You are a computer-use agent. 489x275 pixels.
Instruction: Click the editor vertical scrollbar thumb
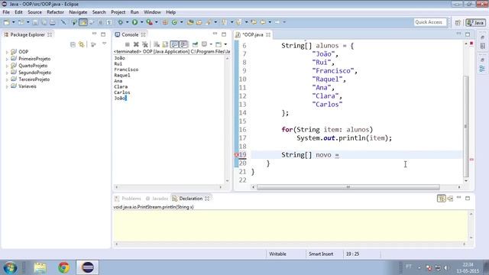coord(466,126)
